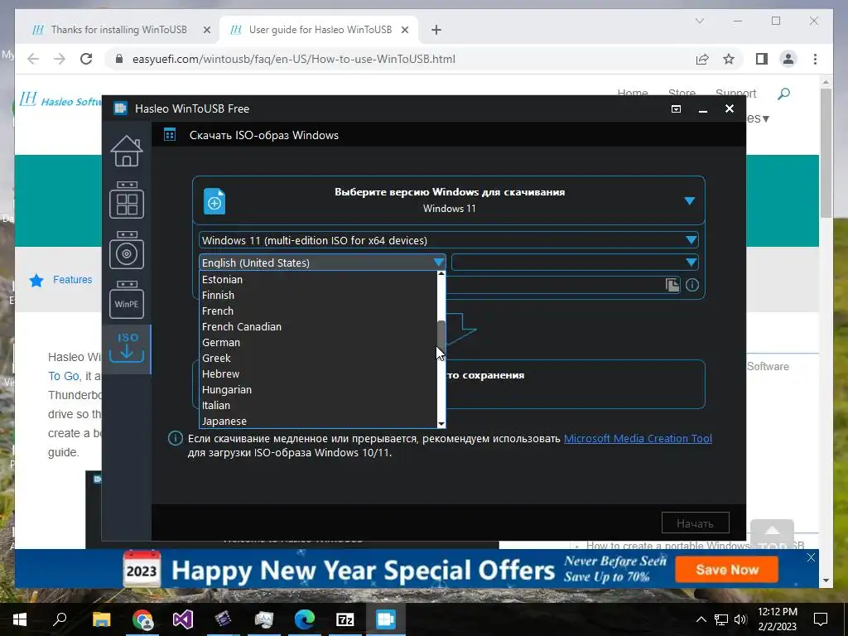Close the New Year offers banner

coord(811,557)
